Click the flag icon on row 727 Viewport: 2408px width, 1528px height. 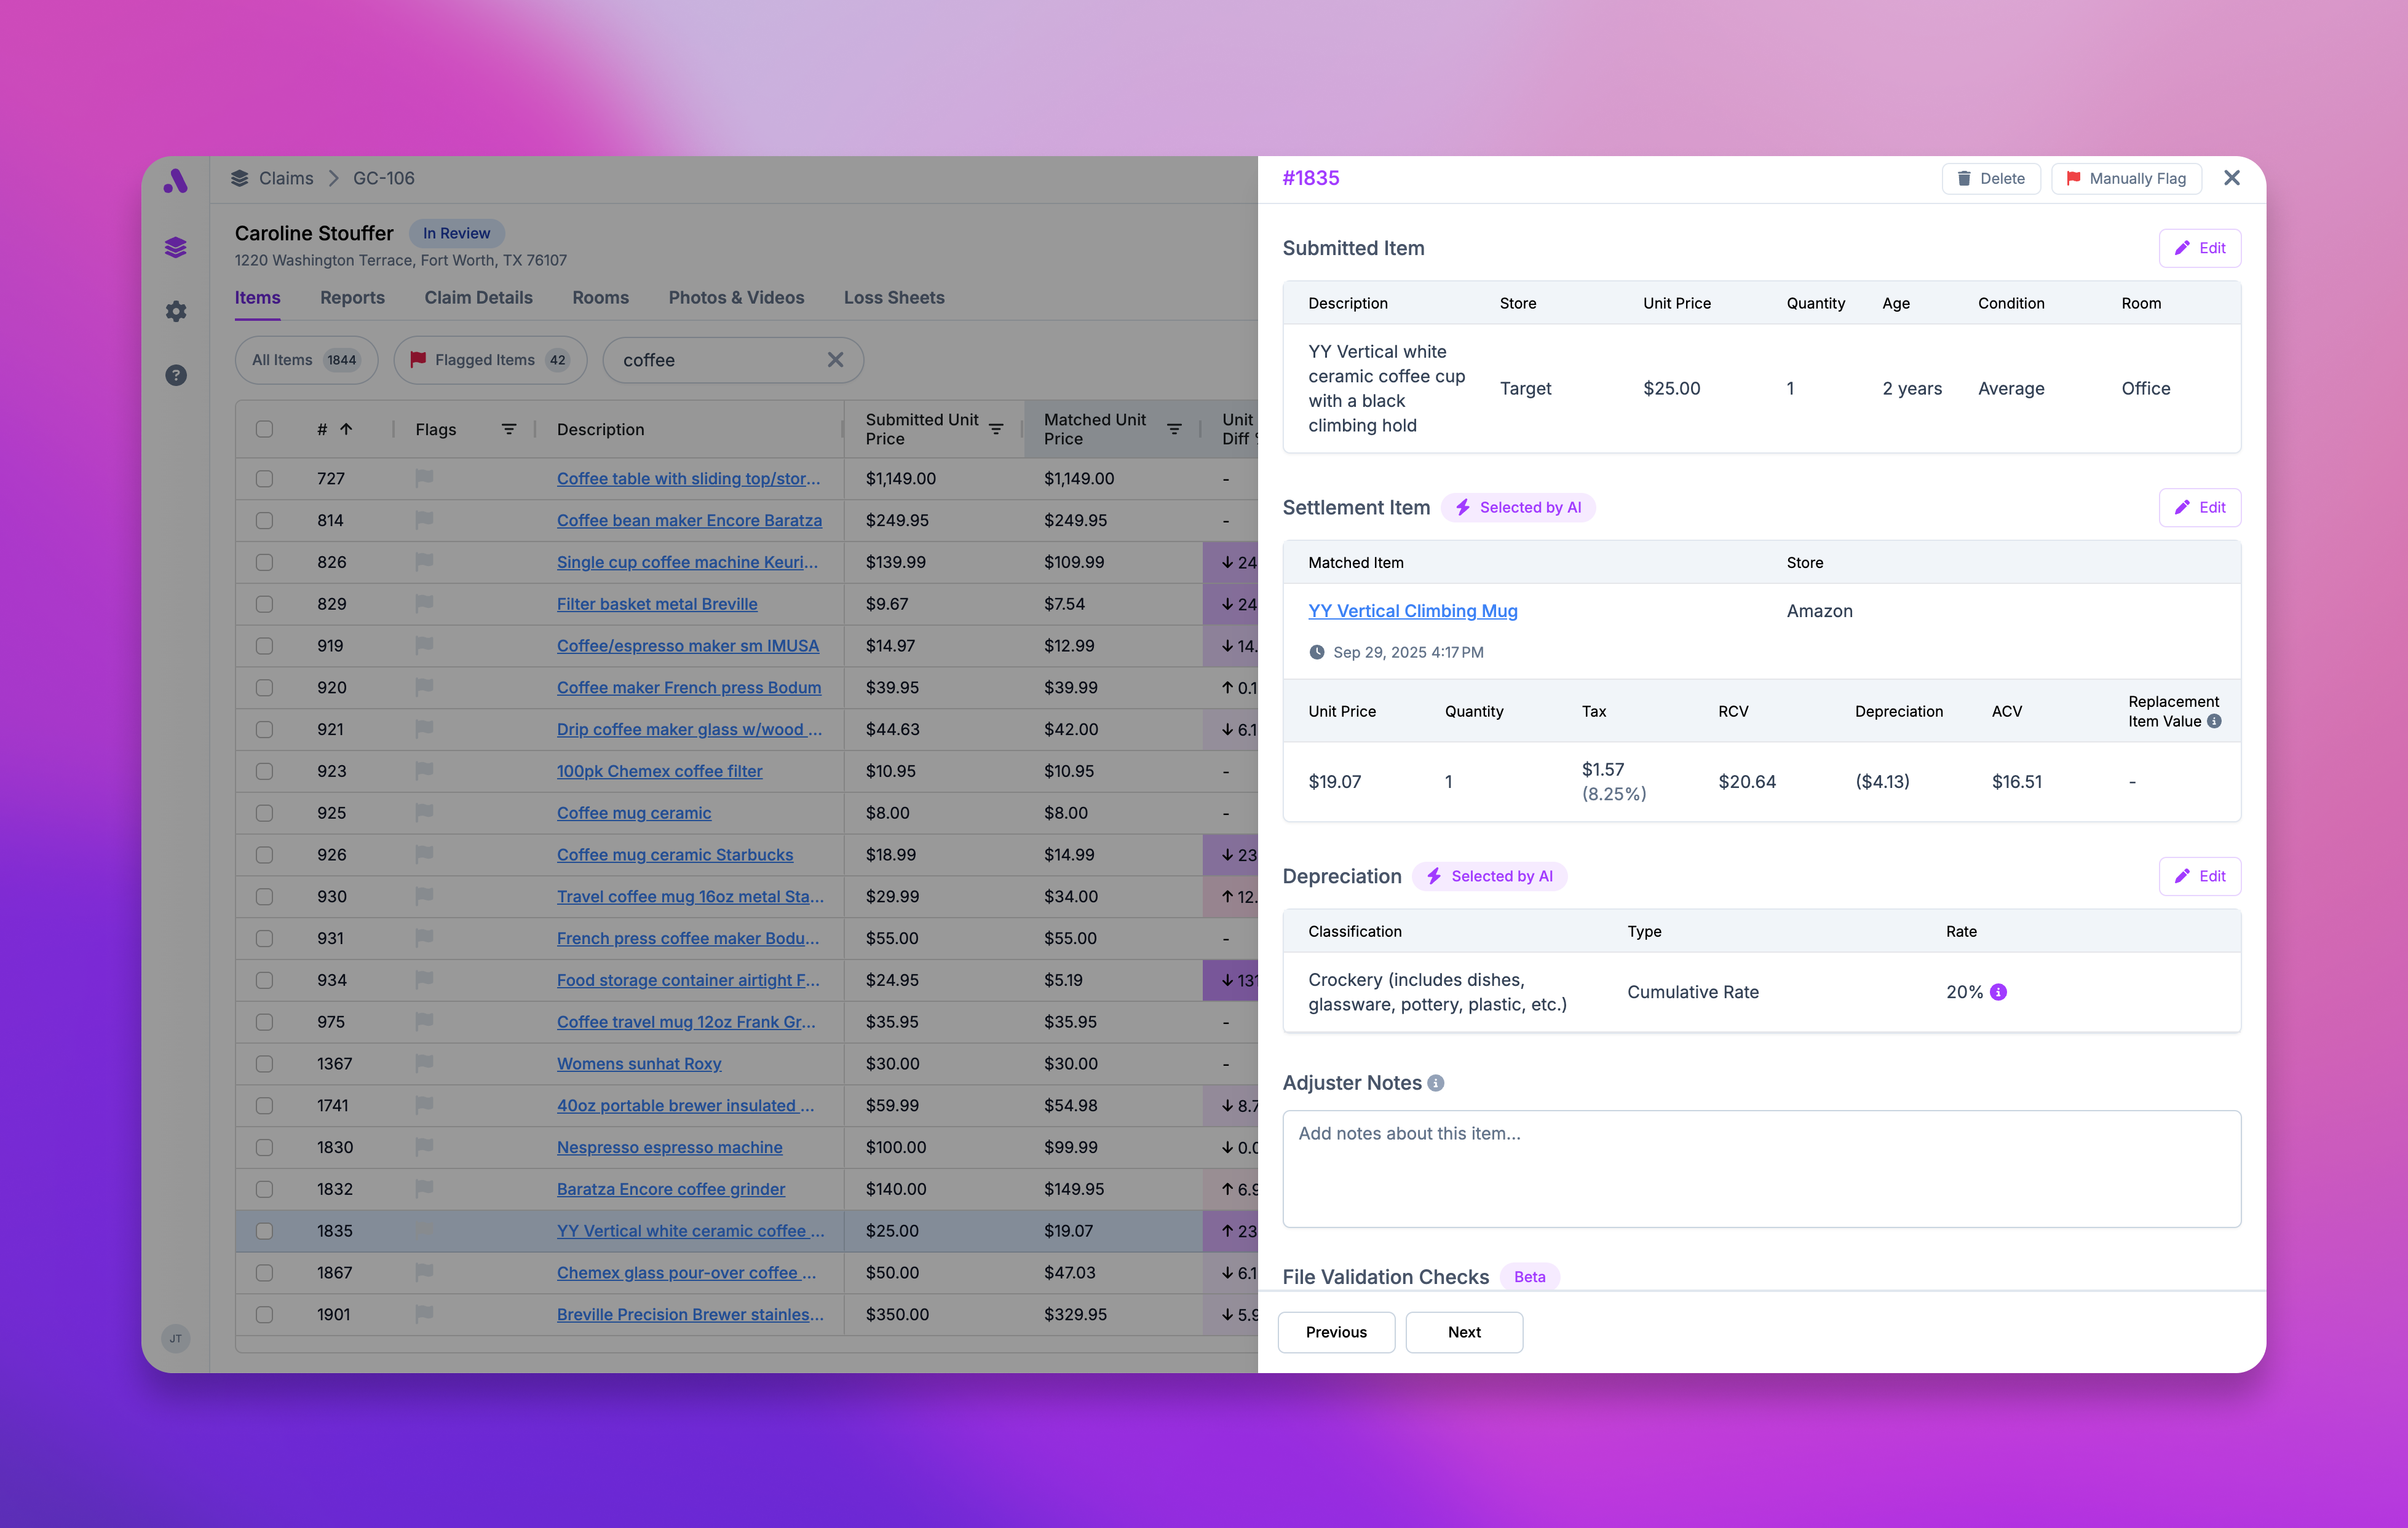coord(424,479)
